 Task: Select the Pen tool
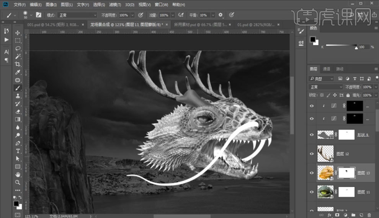click(18, 143)
